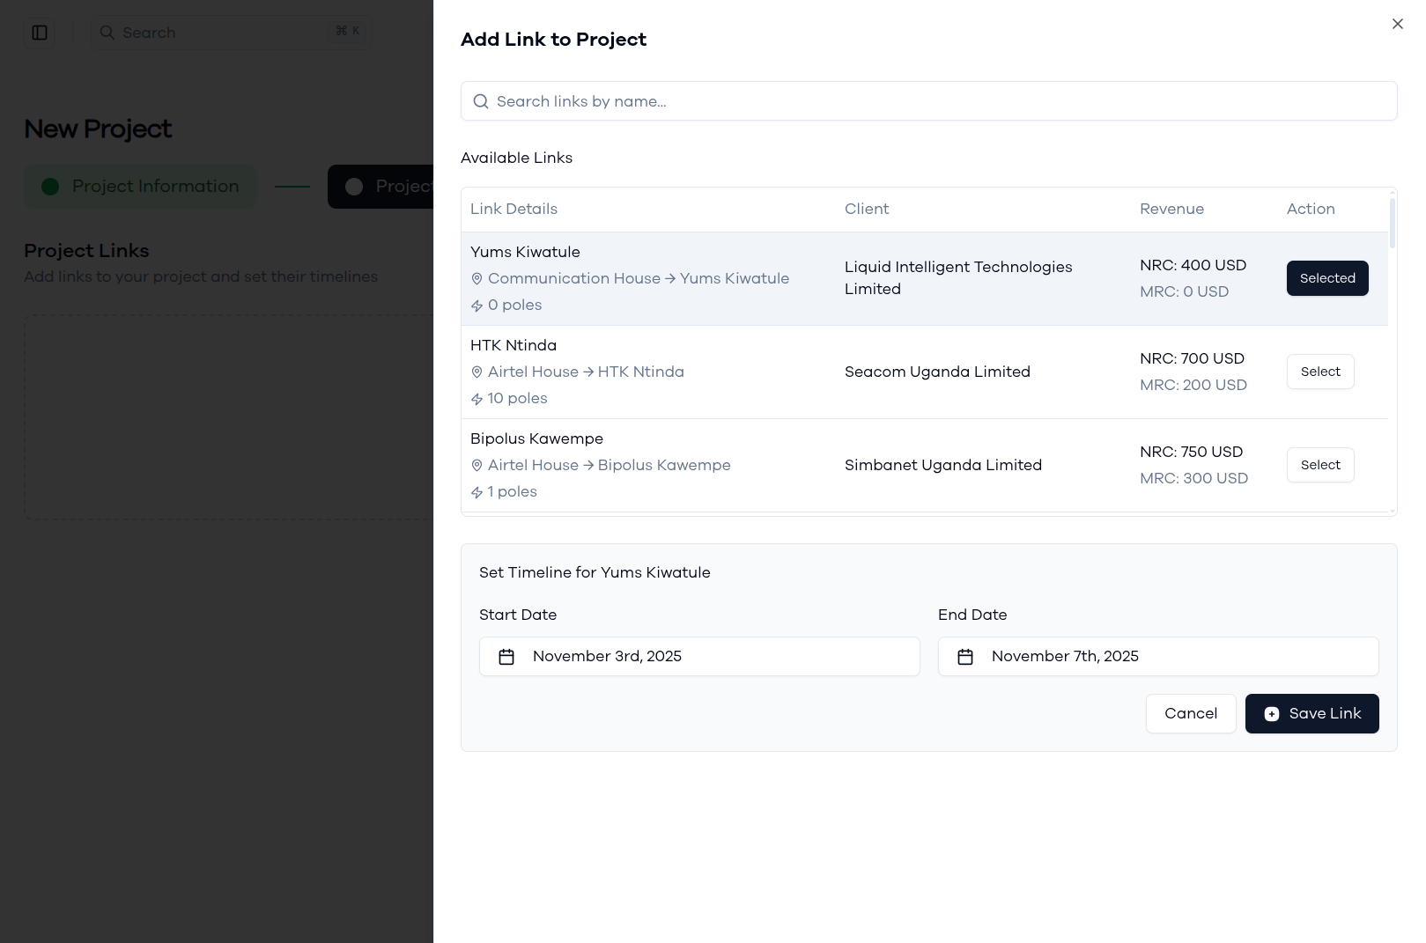Click the background Search bar magnifier icon
Viewport: 1426px width, 943px height.
click(x=107, y=33)
